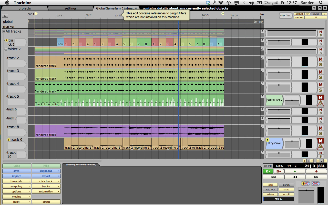Toggle the scroll button
This screenshot has width=328, height=205.
[x=286, y=194]
